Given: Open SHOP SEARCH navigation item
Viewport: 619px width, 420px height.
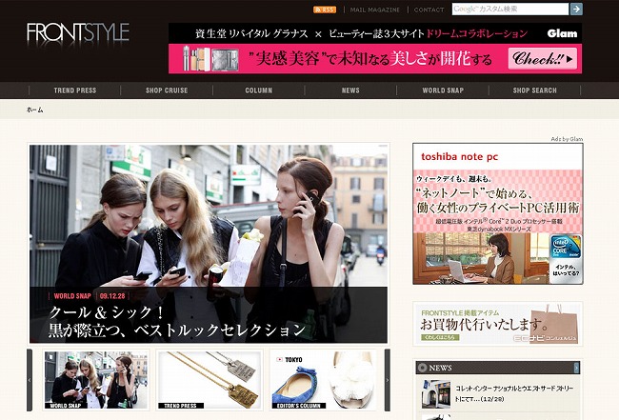Looking at the screenshot, I should [x=534, y=90].
